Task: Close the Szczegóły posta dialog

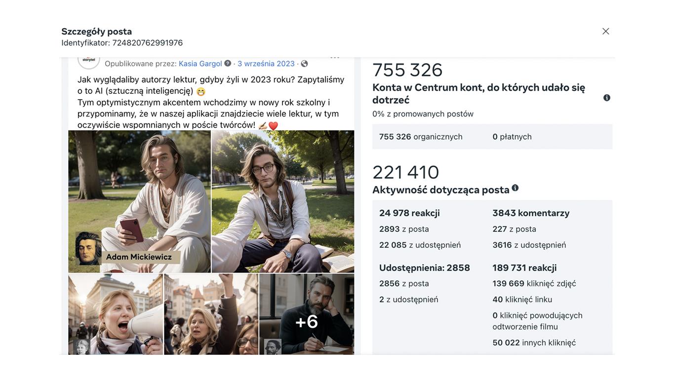Action: (605, 31)
